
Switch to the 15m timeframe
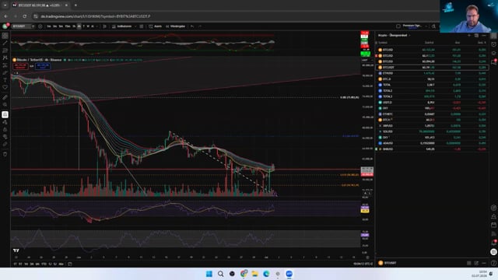point(68,26)
